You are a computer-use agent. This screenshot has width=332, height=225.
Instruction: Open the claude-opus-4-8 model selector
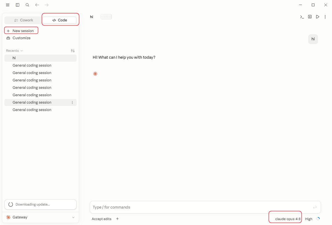[x=288, y=219]
